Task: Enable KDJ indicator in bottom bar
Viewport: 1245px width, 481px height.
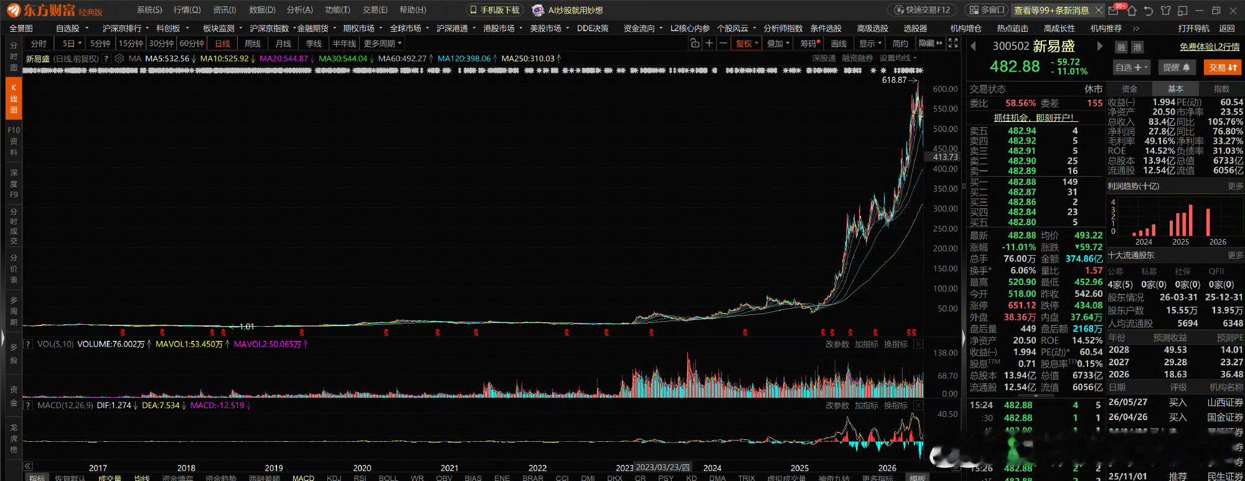Action: click(x=334, y=478)
